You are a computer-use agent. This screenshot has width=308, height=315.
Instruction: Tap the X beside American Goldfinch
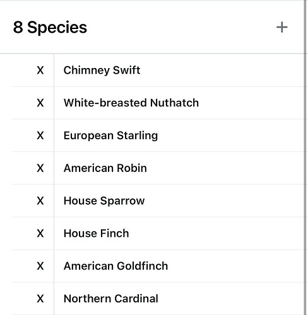click(40, 266)
